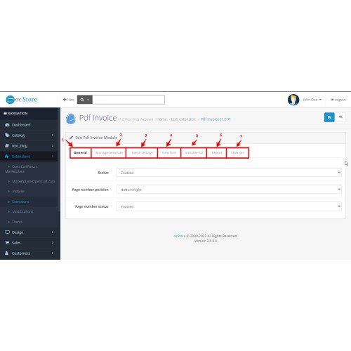Screen dimensions: 351x351
Task: Click the Dashboard icon in sidebar
Action: coord(7,125)
